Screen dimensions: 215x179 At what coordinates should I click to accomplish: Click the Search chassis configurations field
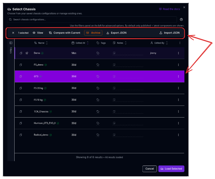(x=91, y=20)
